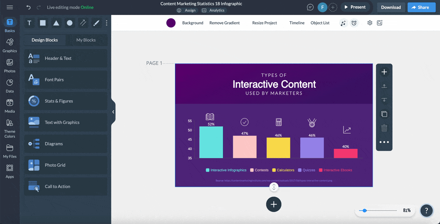Insert a Call to Action block

click(66, 187)
